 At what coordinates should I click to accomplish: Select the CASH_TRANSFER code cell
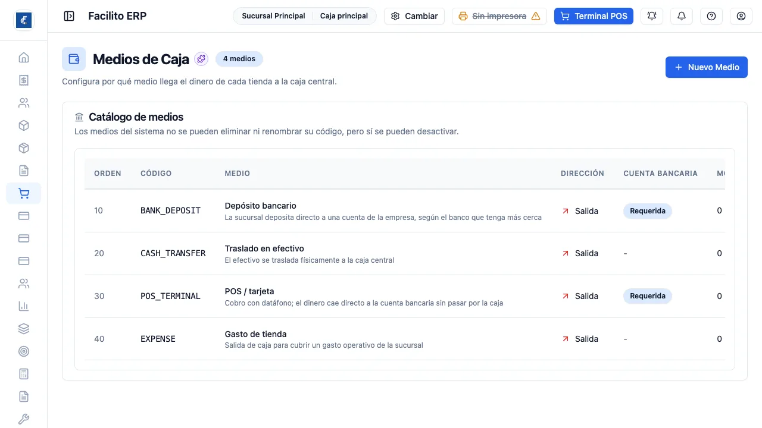[173, 253]
